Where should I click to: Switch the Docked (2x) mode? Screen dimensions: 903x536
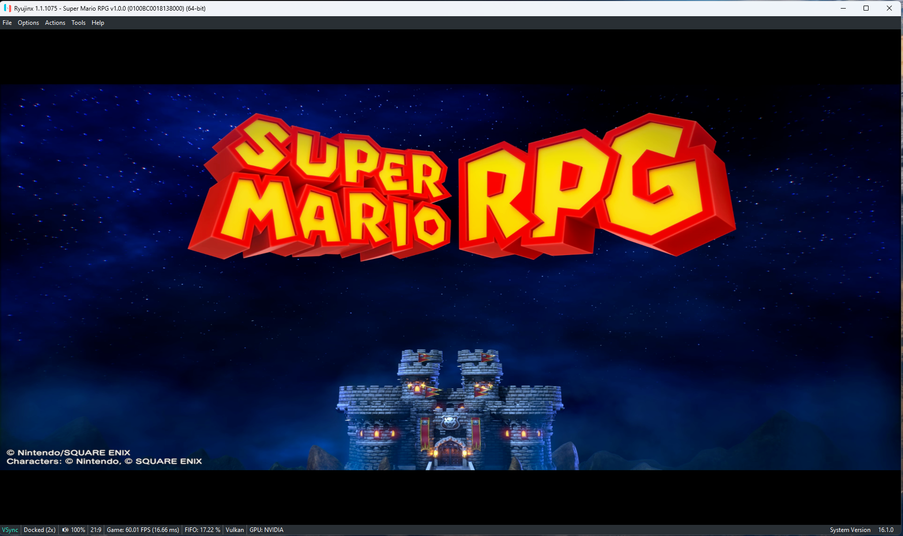[39, 530]
